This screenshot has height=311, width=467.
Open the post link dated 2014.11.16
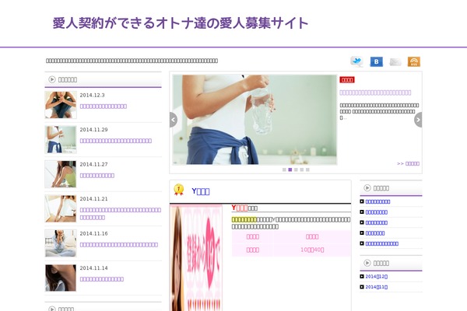point(119,245)
